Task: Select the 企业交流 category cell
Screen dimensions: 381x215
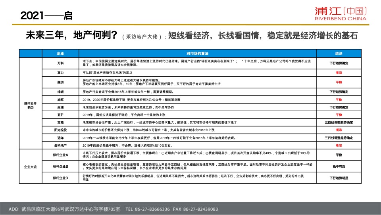Action: 31,167
